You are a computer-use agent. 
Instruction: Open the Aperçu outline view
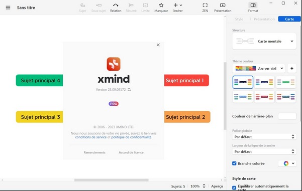[x=217, y=186]
